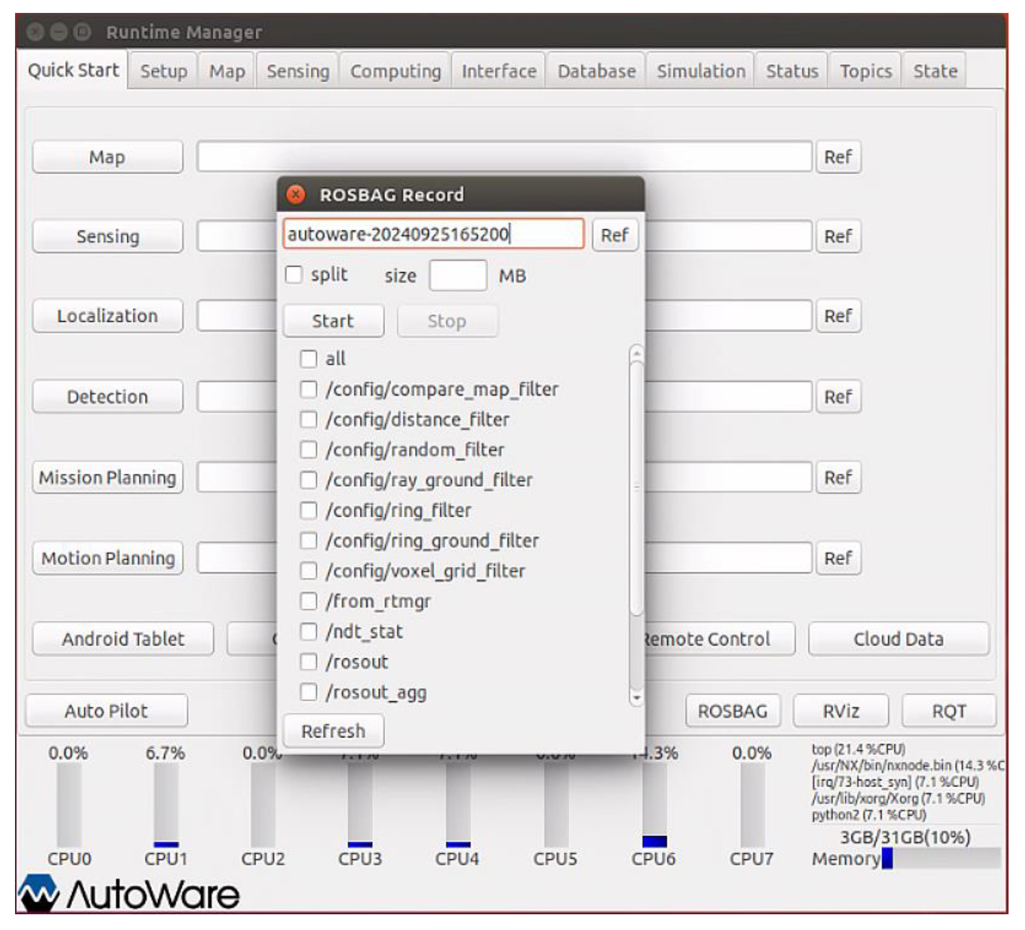Image resolution: width=1025 pixels, height=930 pixels.
Task: Switch to the Computing tab
Action: (395, 71)
